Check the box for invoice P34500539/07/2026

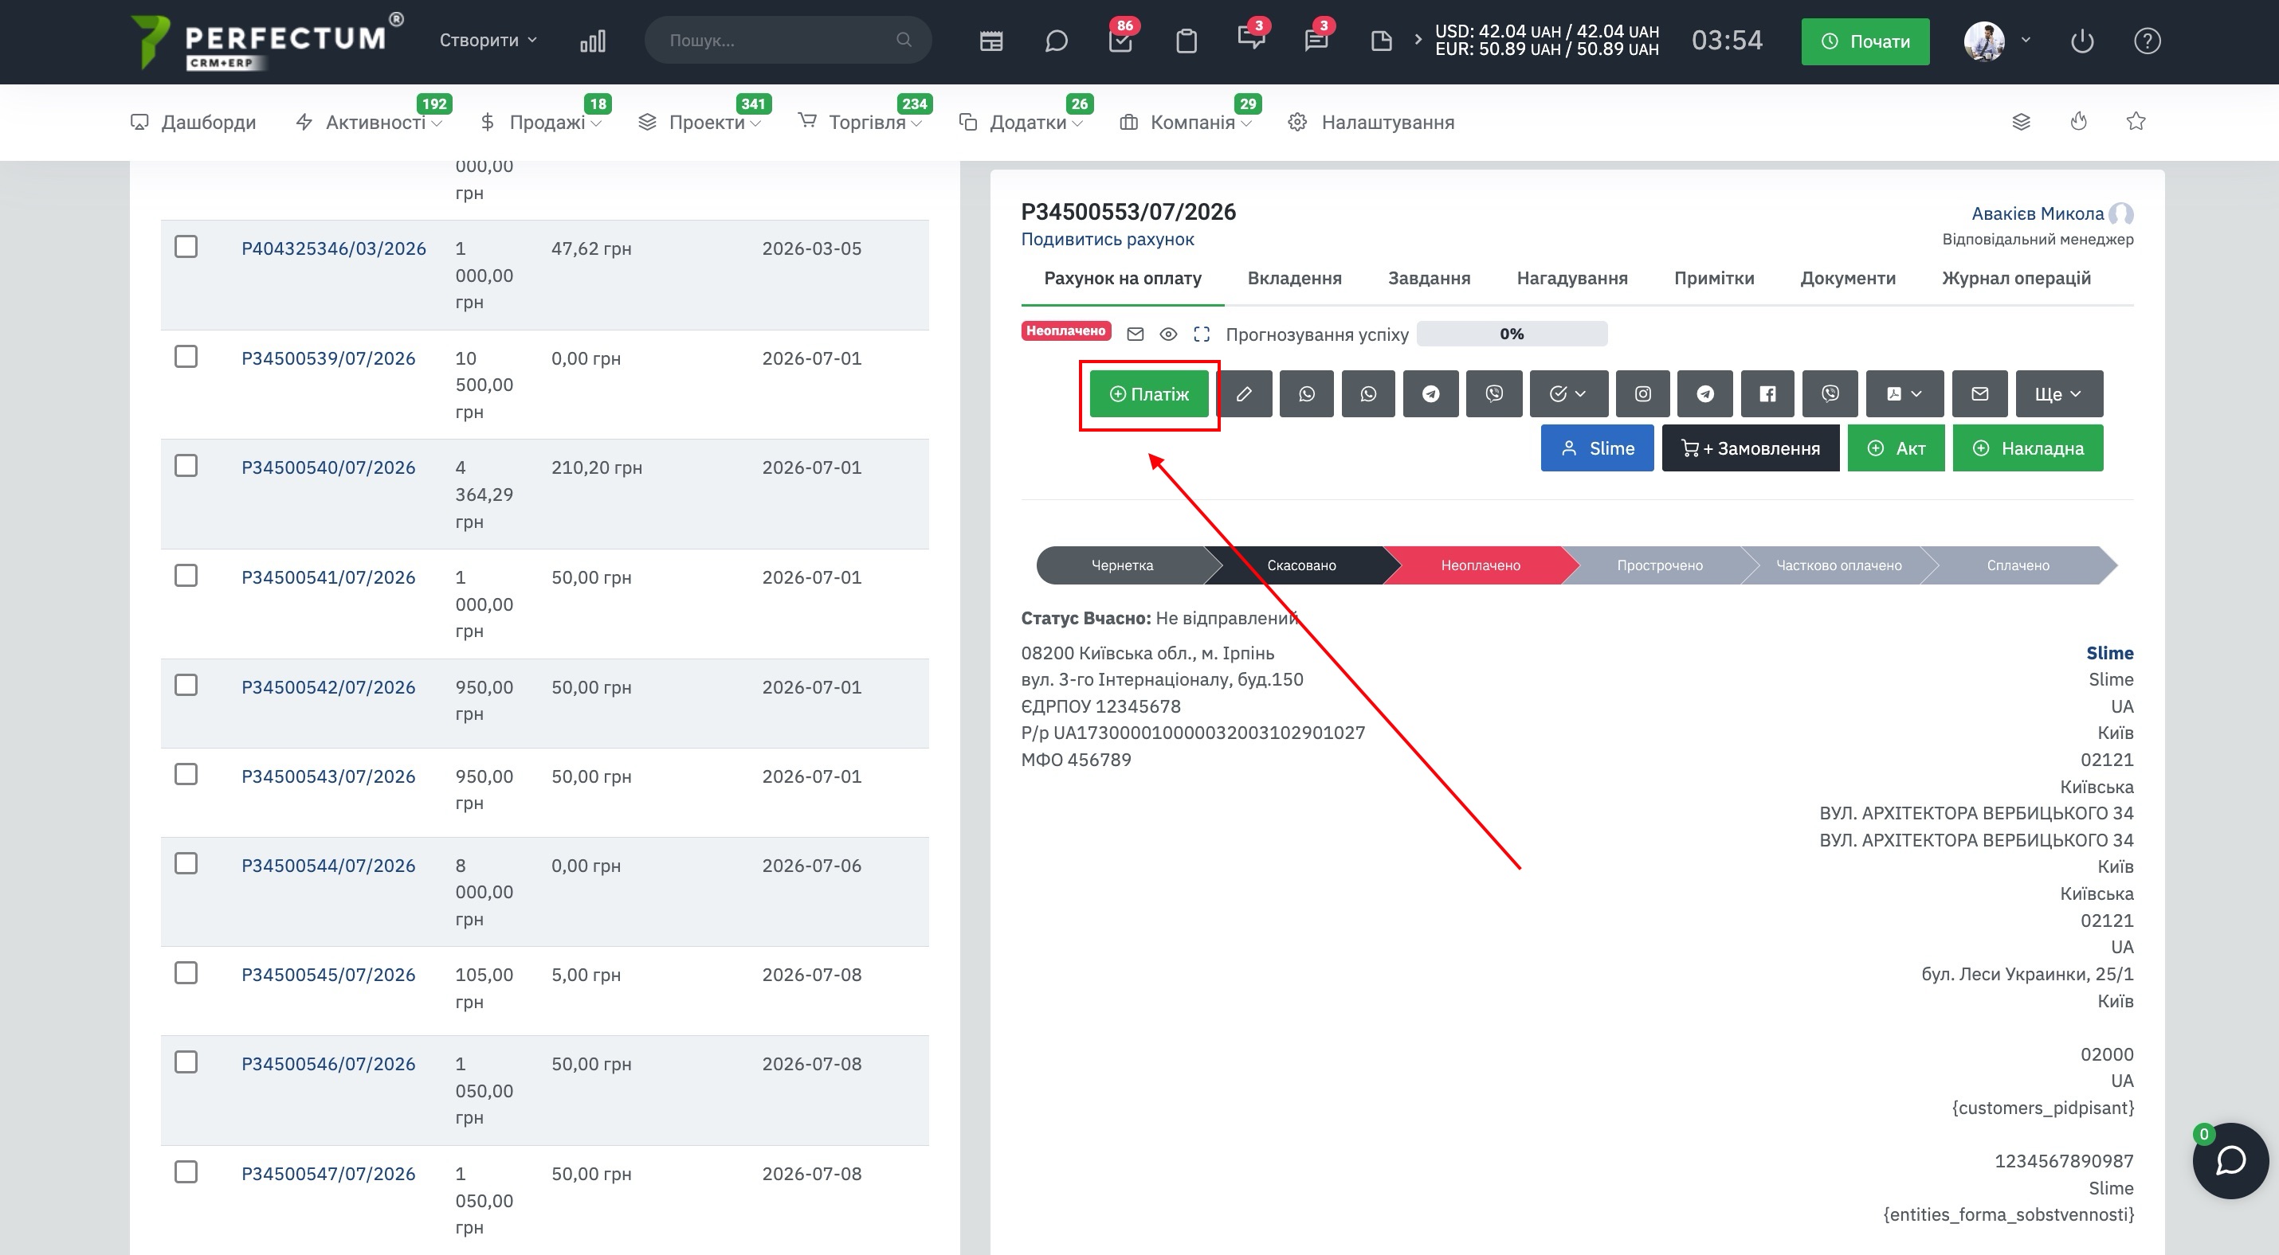186,356
